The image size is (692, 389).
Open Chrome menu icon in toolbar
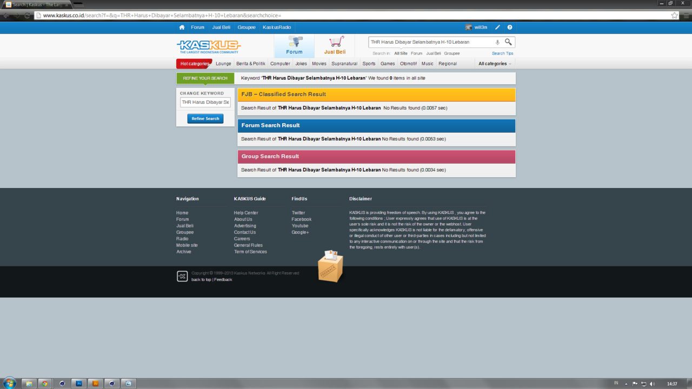tap(686, 15)
